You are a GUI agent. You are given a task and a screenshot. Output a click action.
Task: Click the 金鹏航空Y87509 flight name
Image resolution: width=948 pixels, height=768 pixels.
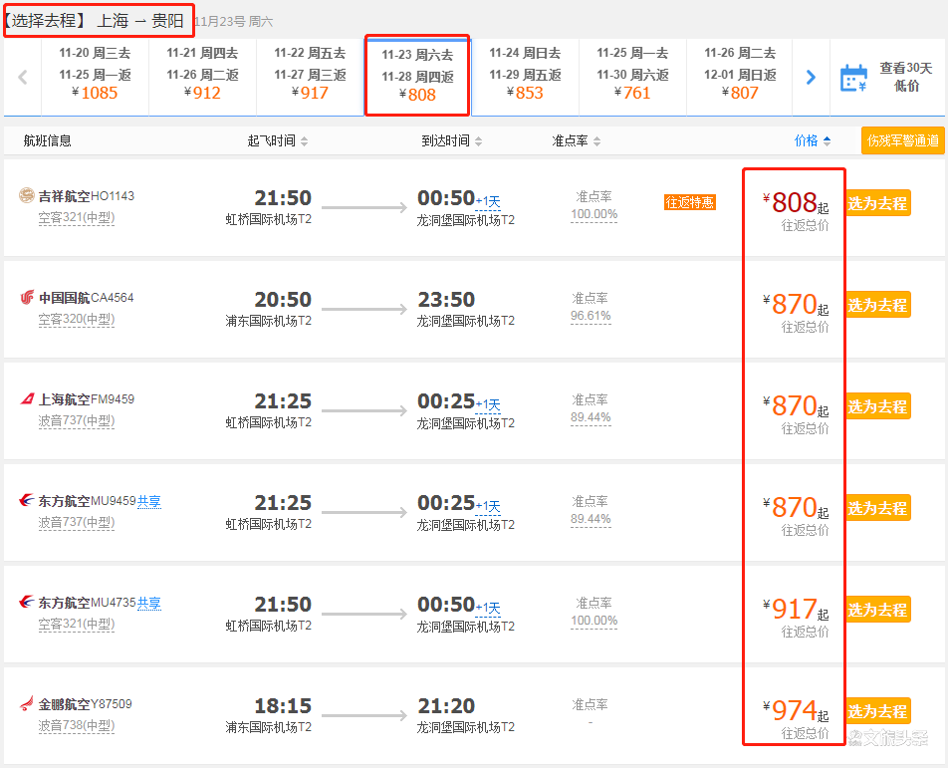(86, 704)
